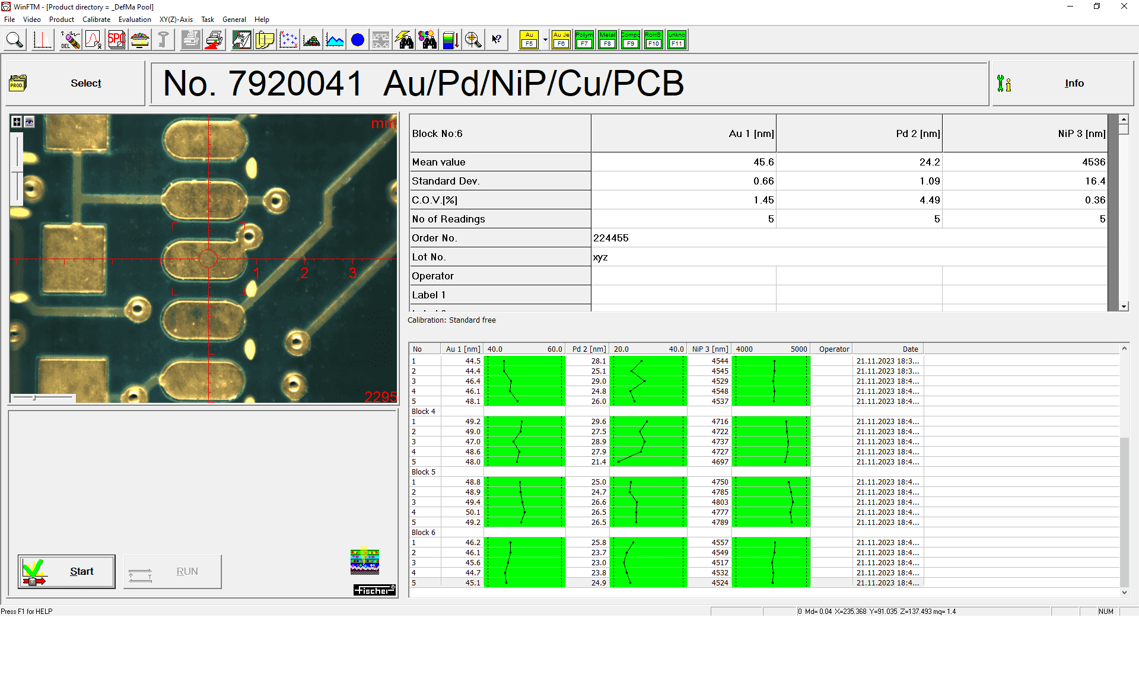The width and height of the screenshot is (1139, 694).
Task: Click the print report icon
Action: coord(214,40)
